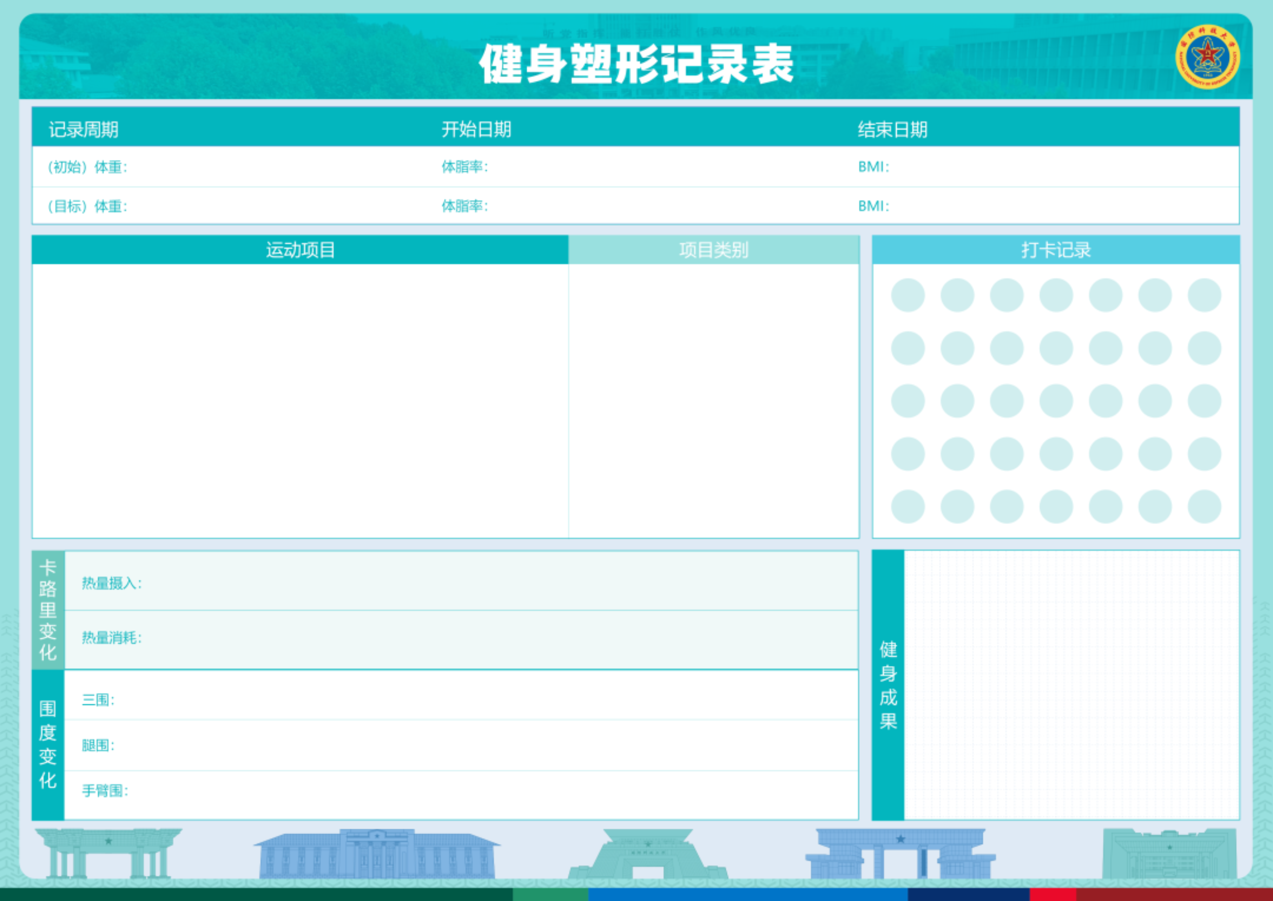1273x901 pixels.
Task: Click the rightmost teal building illustration
Action: (x=1169, y=854)
